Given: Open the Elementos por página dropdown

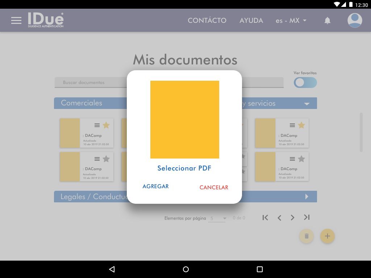Looking at the screenshot, I should click(217, 218).
